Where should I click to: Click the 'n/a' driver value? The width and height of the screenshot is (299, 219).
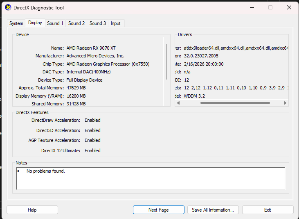(x=187, y=72)
